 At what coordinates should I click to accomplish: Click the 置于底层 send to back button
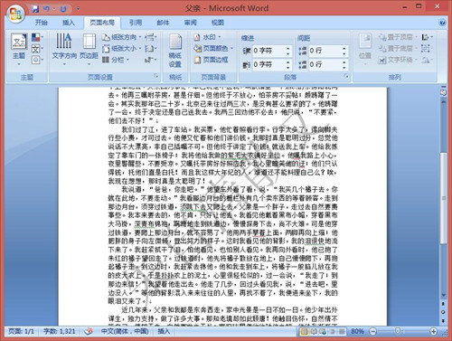coord(398,48)
